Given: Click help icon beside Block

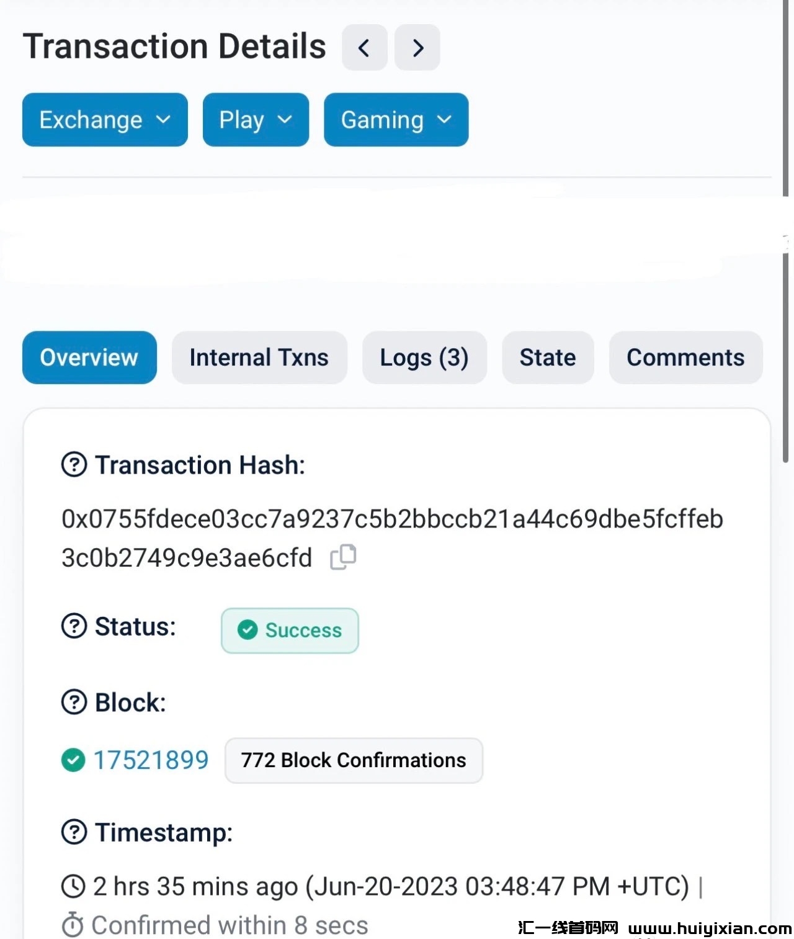Looking at the screenshot, I should click(x=74, y=702).
